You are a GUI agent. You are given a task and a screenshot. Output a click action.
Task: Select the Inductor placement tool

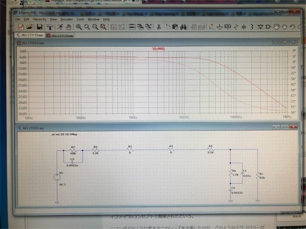point(252,27)
